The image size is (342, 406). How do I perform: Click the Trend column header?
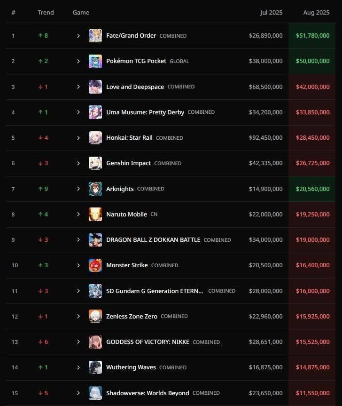pyautogui.click(x=46, y=13)
